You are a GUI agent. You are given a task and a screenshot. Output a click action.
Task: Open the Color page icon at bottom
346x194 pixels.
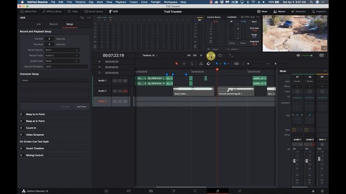click(x=195, y=191)
